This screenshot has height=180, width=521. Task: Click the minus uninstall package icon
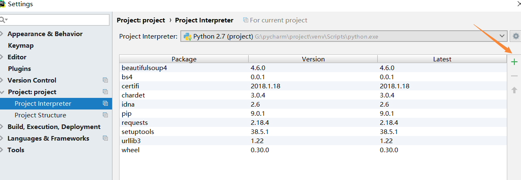coord(514,76)
